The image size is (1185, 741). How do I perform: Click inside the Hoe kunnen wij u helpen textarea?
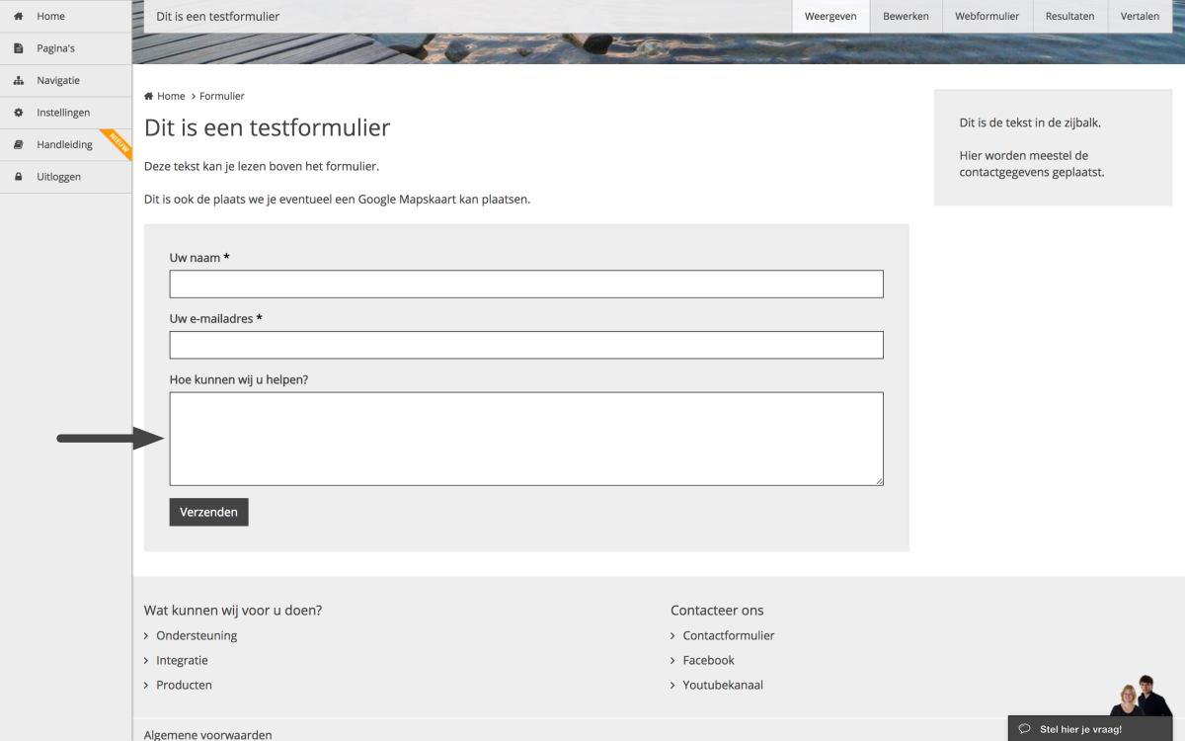tap(526, 439)
